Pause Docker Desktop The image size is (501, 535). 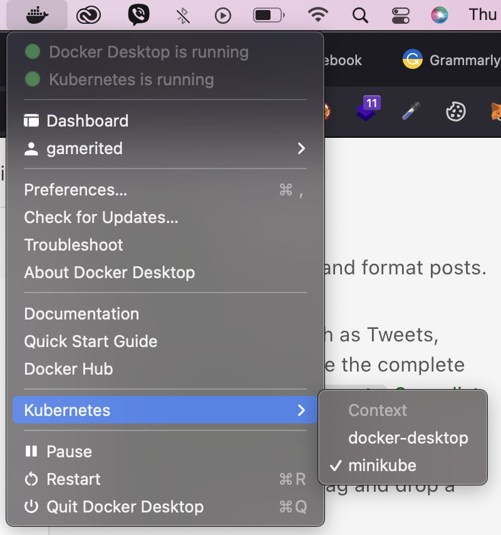click(x=69, y=452)
